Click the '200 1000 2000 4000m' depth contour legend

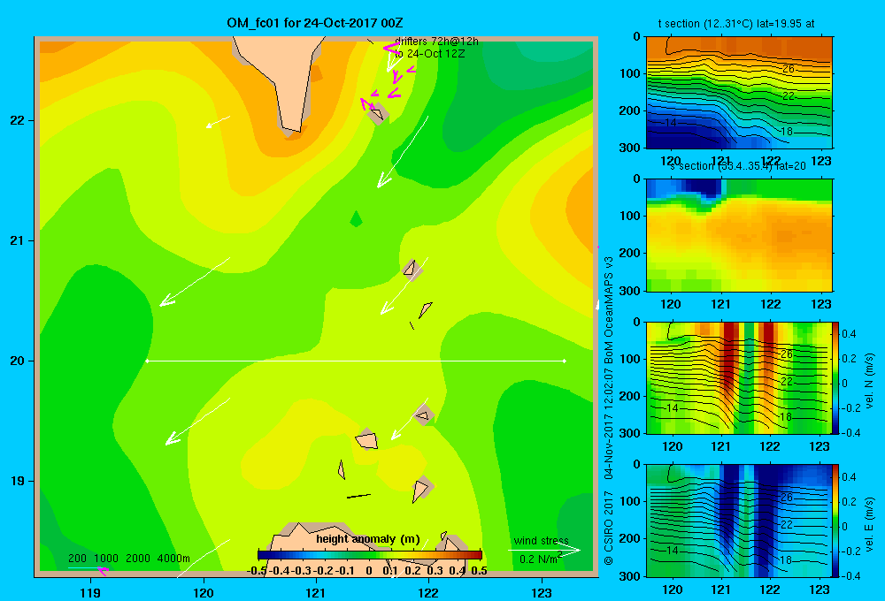tap(129, 559)
